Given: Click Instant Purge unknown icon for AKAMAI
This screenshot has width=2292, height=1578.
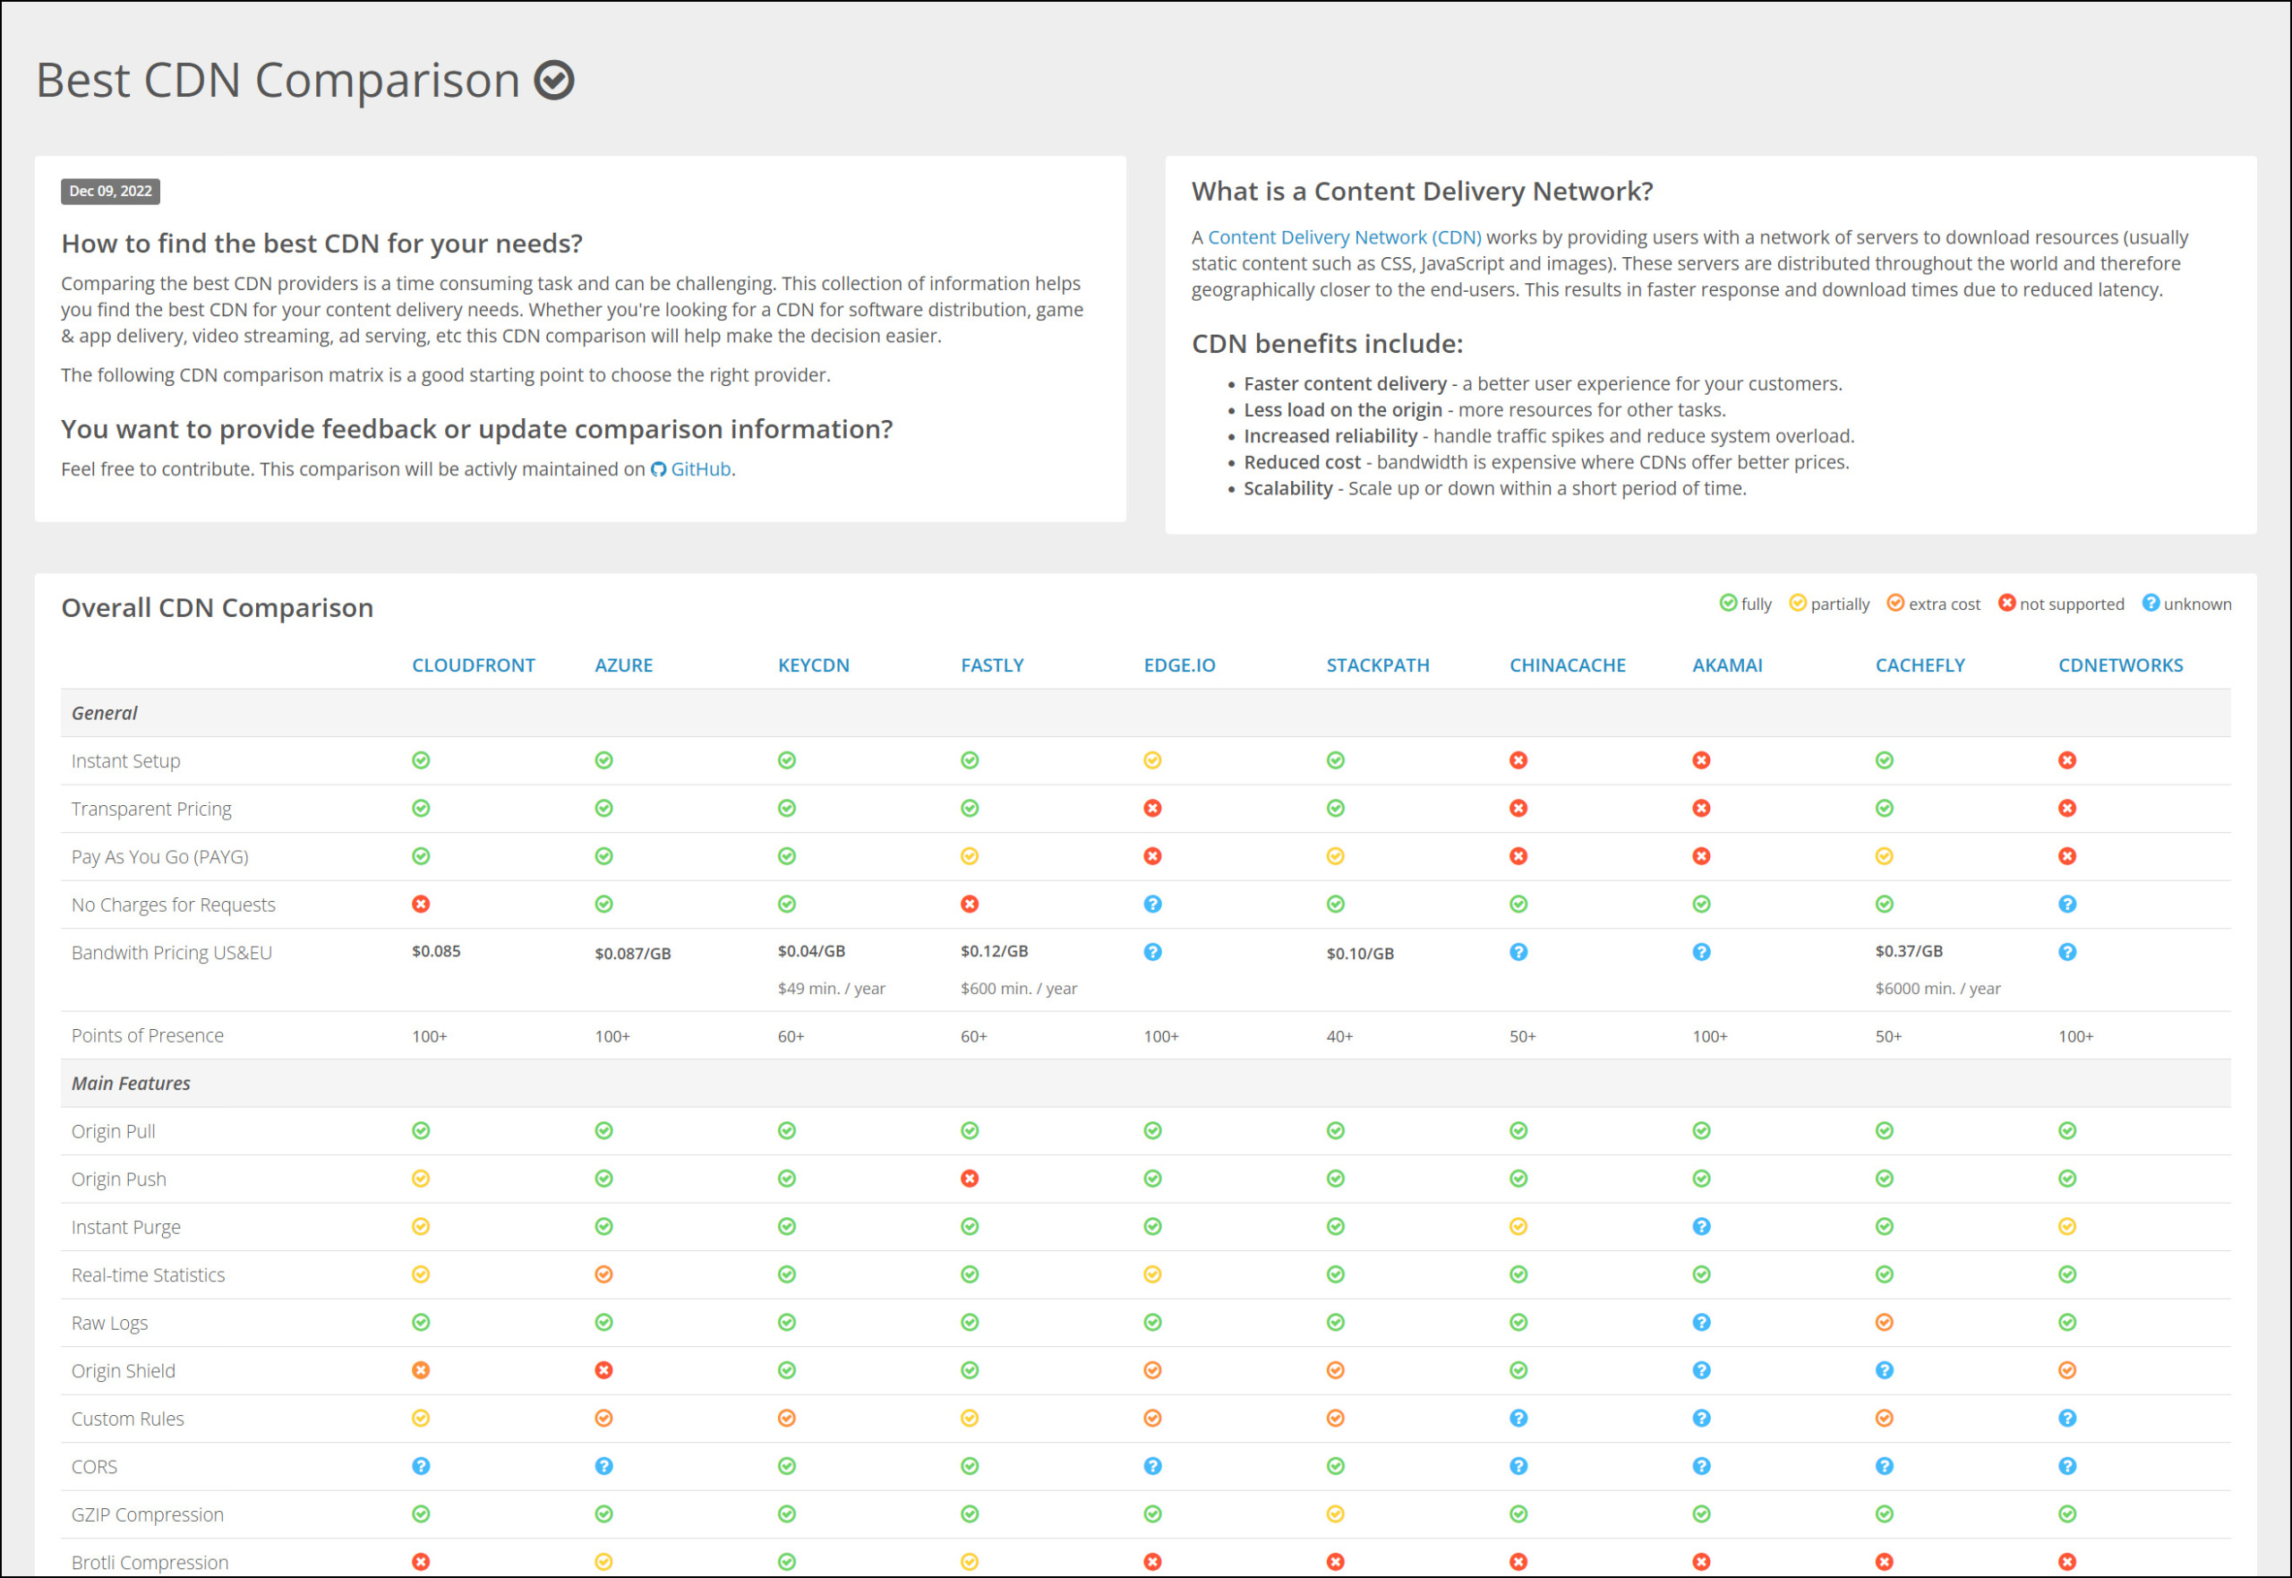Looking at the screenshot, I should 1701,1226.
